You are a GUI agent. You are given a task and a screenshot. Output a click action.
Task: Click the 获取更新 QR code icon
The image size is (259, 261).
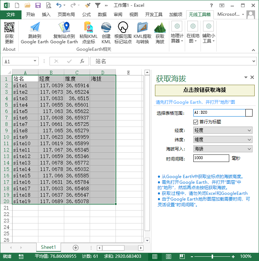[9, 27]
